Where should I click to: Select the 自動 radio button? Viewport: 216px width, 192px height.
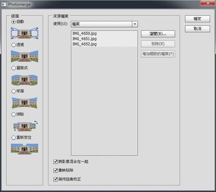coord(14,22)
